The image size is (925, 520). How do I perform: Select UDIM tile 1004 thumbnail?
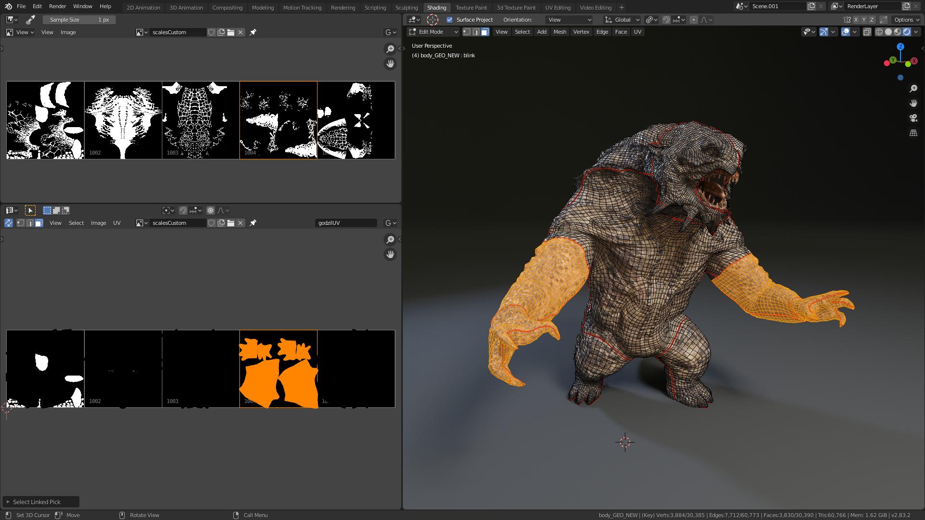pyautogui.click(x=277, y=120)
